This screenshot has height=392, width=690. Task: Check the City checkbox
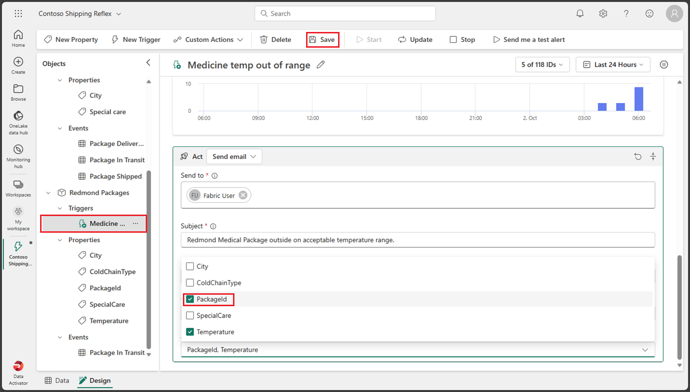click(190, 266)
